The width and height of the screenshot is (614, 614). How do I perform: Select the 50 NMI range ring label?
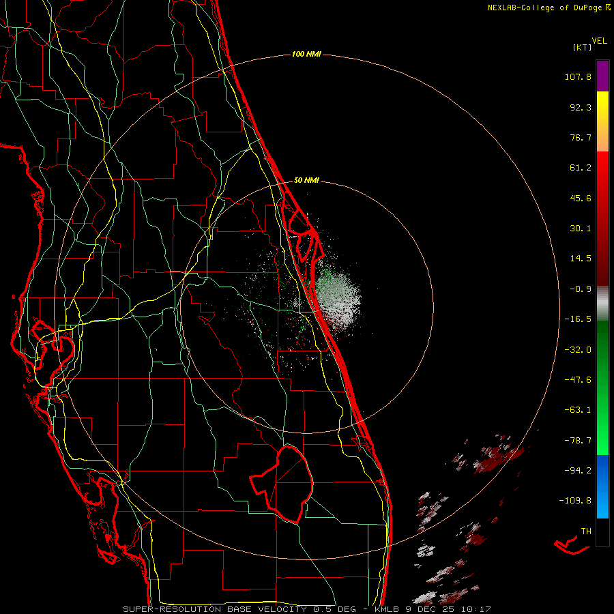(306, 180)
